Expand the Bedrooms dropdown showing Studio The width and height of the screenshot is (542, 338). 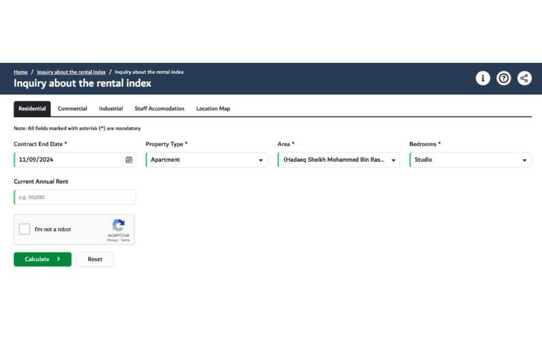pyautogui.click(x=470, y=160)
